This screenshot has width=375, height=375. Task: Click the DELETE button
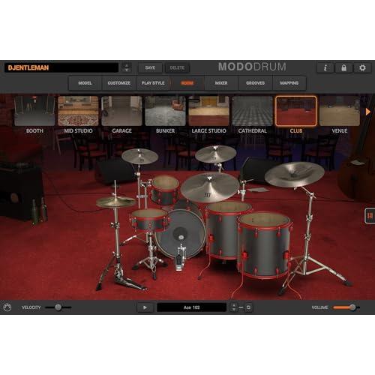coord(177,67)
